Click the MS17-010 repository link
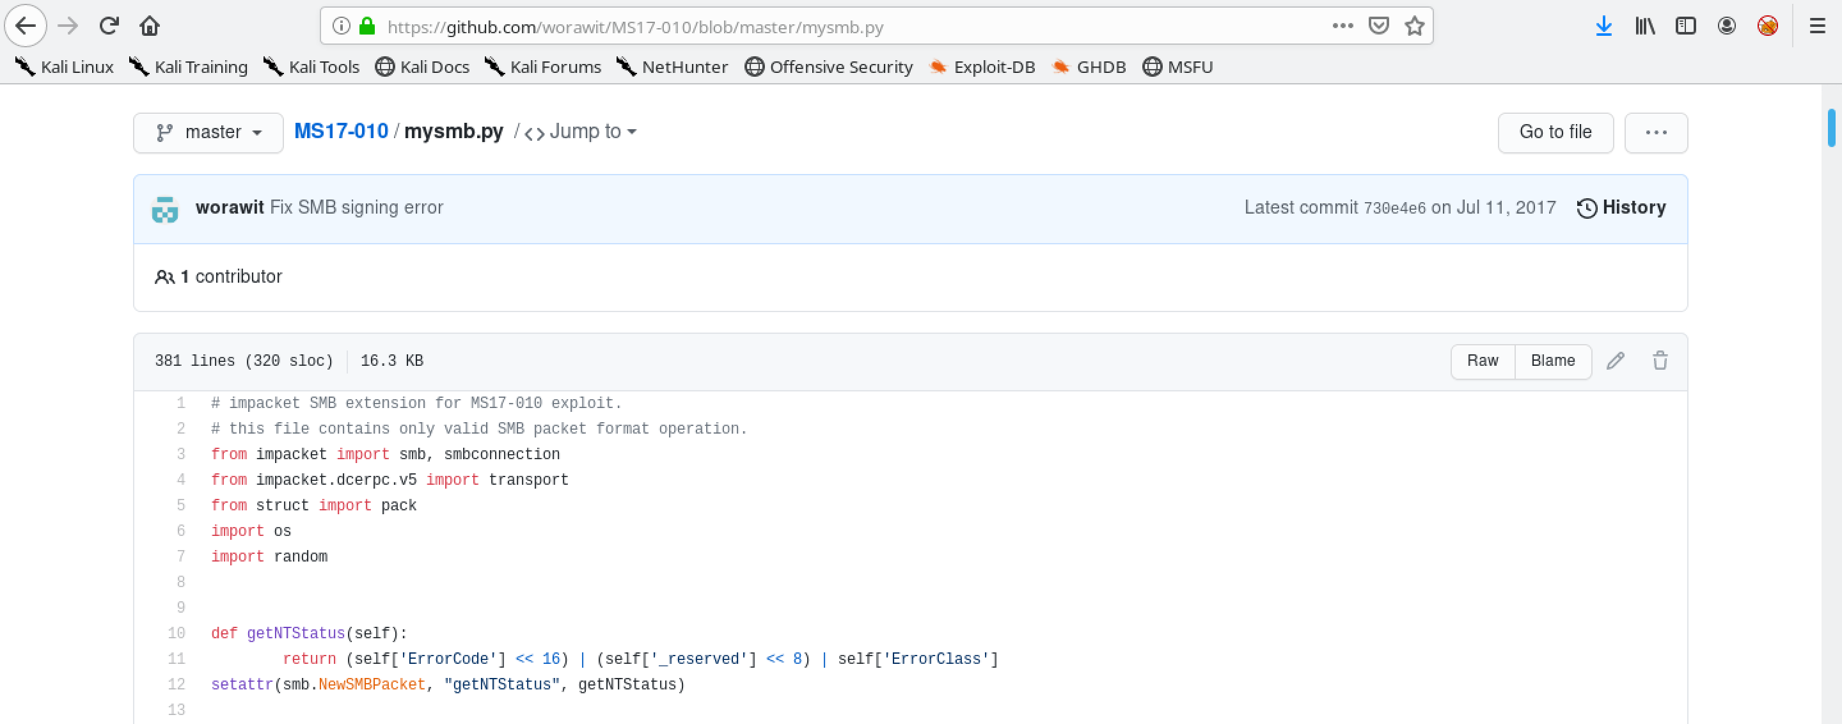The width and height of the screenshot is (1842, 724). (340, 130)
